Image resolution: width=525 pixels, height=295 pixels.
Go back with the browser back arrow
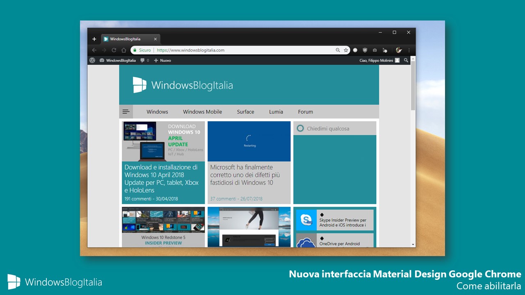[x=94, y=50]
